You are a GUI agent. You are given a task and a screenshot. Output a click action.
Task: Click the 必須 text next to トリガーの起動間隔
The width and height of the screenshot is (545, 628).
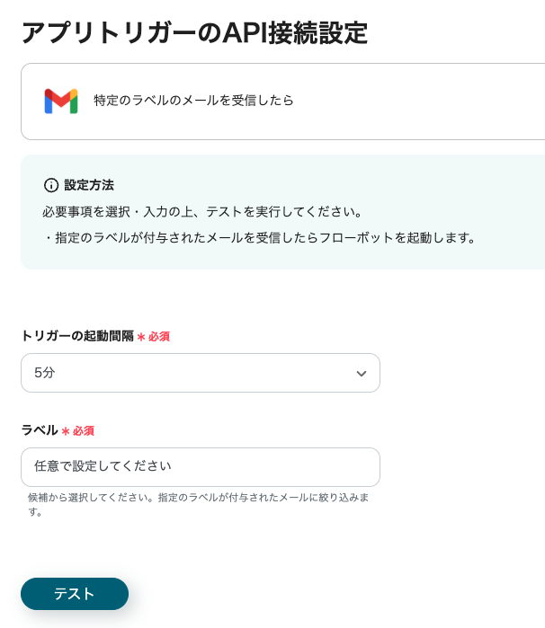(158, 337)
